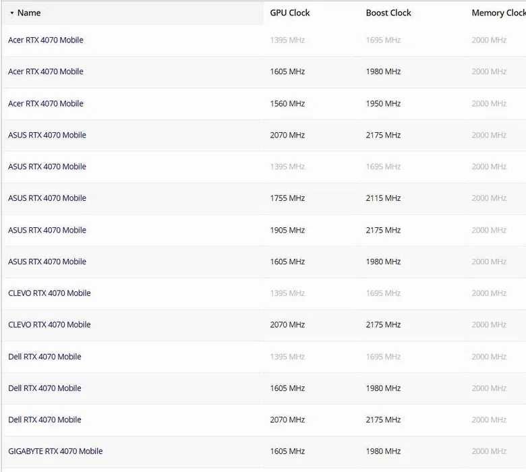Select the 1755 MHz GPU clock cell
Viewport: 526px width, 472px height.
pos(287,198)
